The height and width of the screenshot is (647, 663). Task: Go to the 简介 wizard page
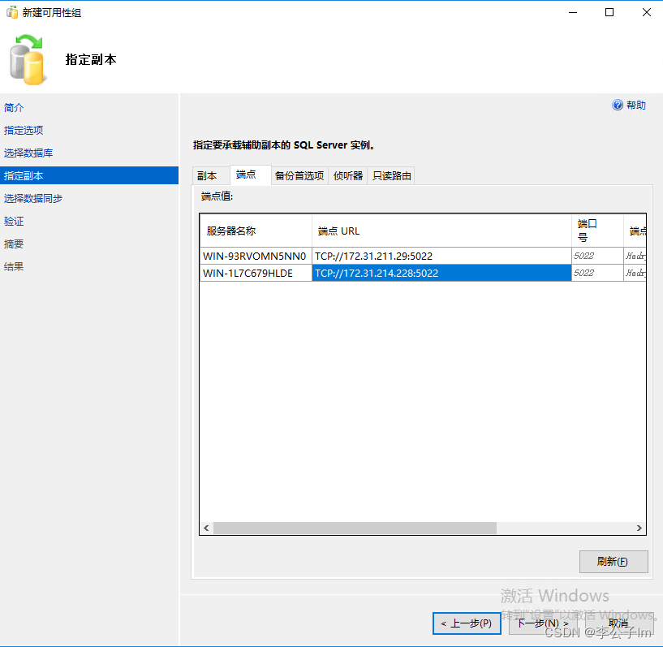pos(14,107)
